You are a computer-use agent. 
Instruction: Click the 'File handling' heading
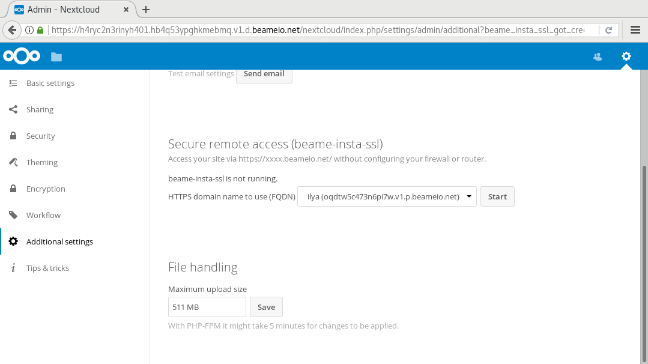click(x=203, y=267)
